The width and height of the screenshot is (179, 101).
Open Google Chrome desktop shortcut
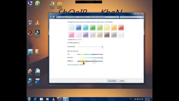click(52, 5)
